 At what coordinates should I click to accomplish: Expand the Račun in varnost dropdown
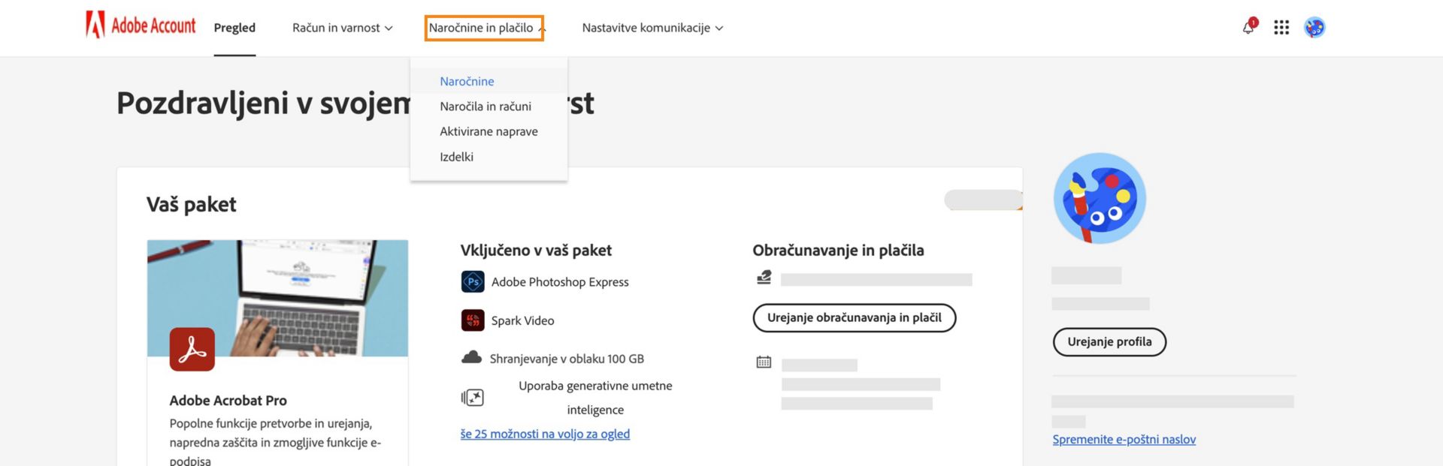click(x=342, y=28)
